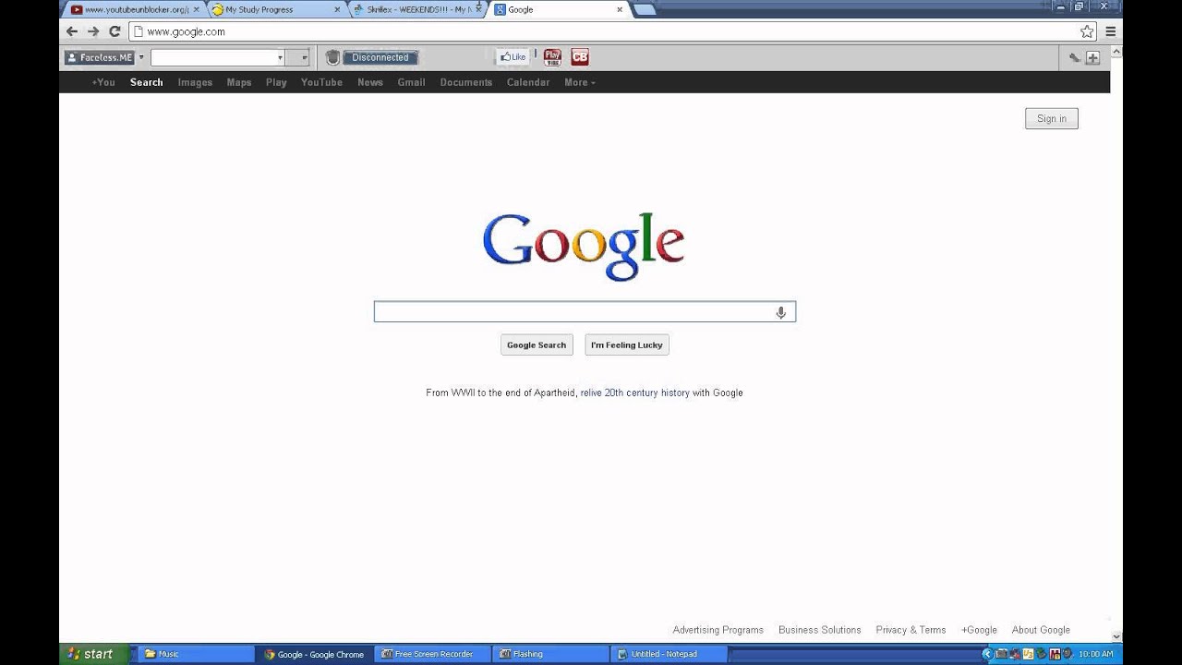Show hidden tray icons with the arrow
The height and width of the screenshot is (665, 1182).
click(986, 654)
